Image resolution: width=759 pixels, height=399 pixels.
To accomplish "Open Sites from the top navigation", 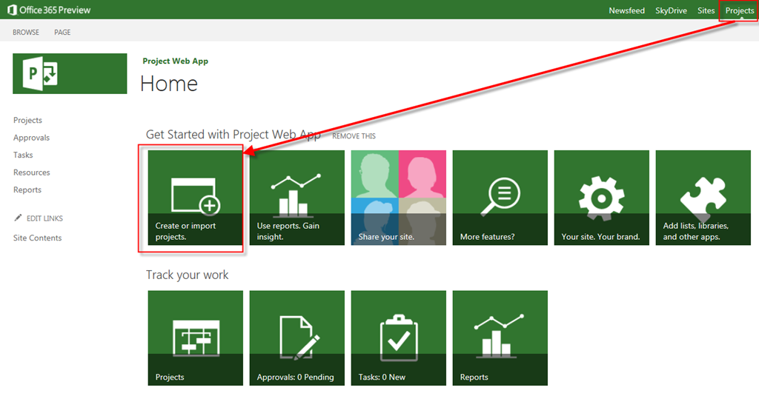I will click(706, 11).
